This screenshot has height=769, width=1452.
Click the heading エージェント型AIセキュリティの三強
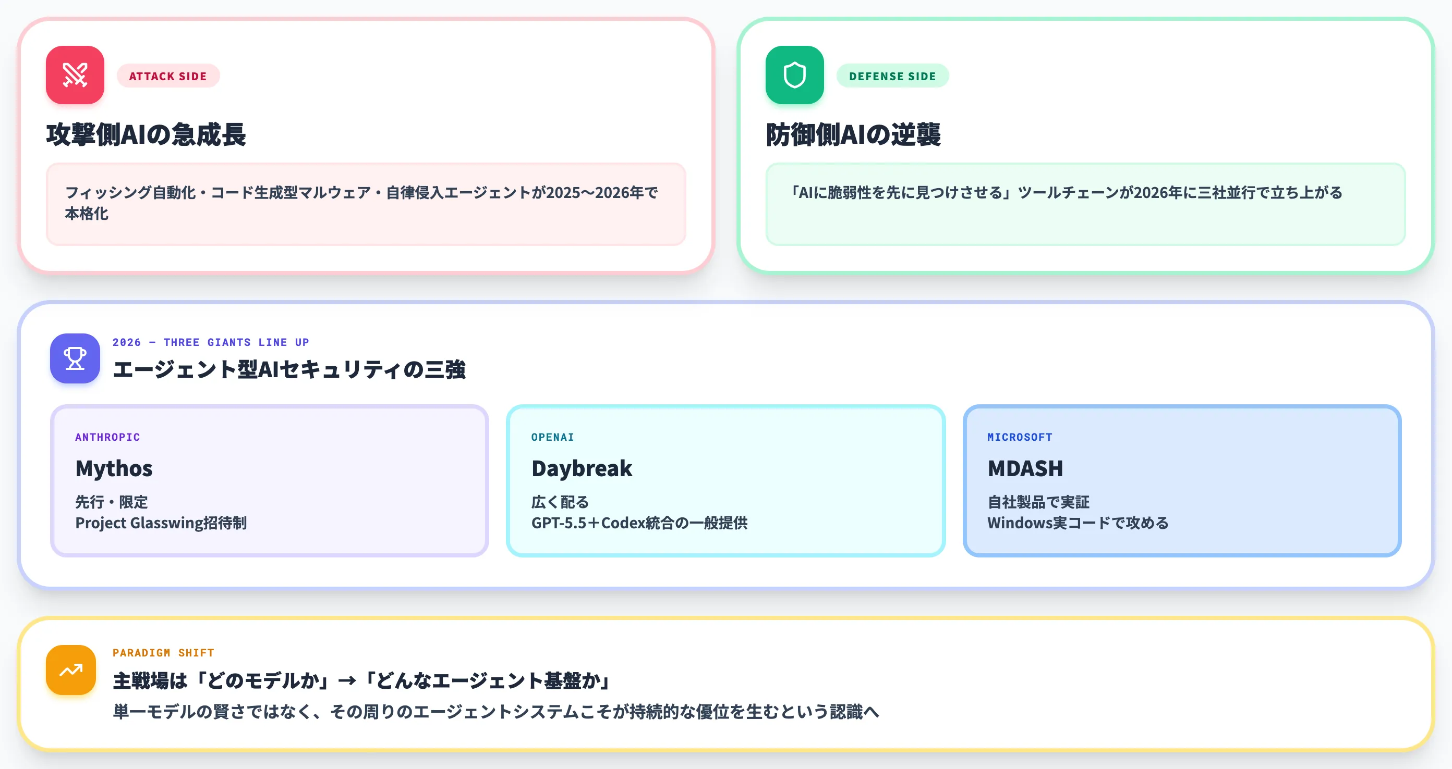click(x=289, y=370)
